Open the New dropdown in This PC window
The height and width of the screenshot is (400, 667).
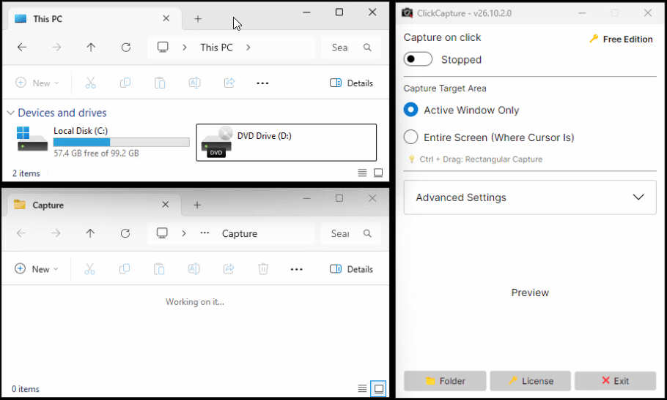click(x=37, y=83)
